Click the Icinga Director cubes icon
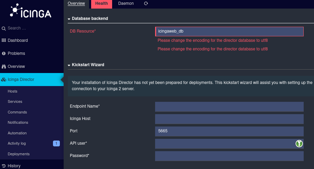The width and height of the screenshot is (314, 169). [3, 80]
